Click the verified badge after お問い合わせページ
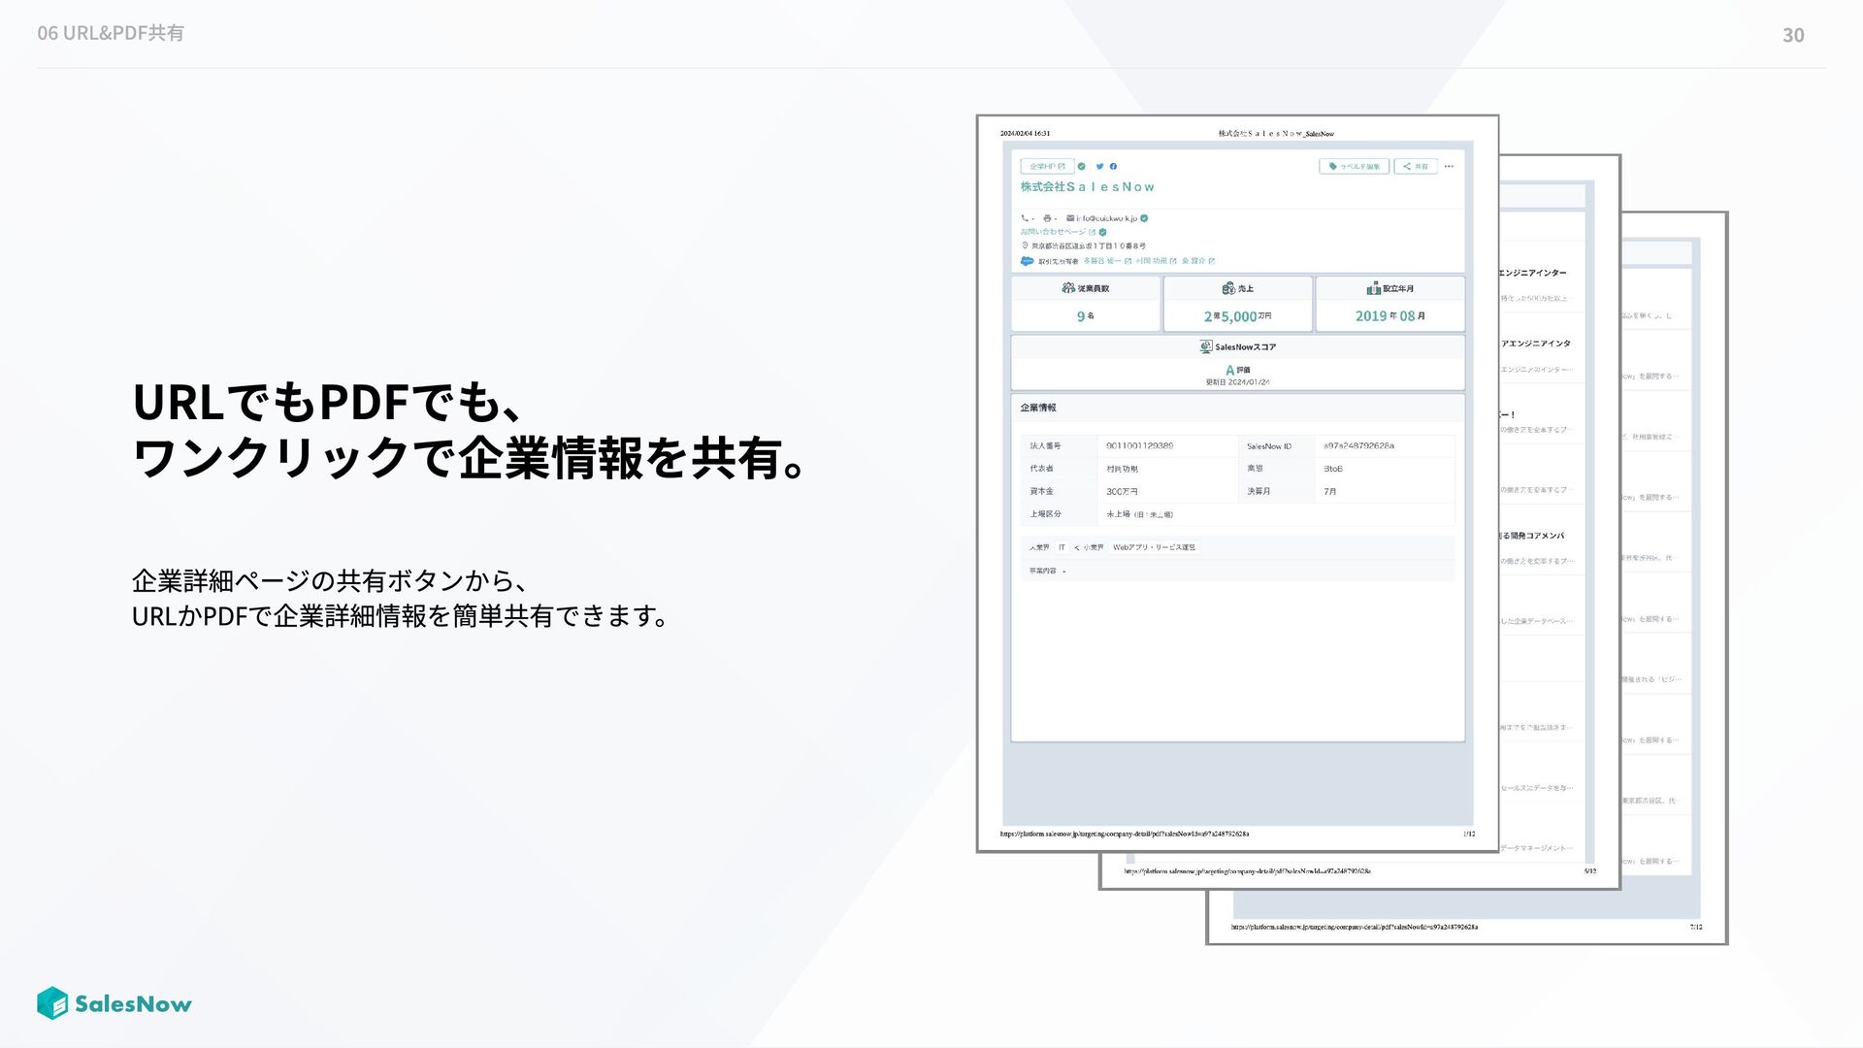The height and width of the screenshot is (1048, 1863). point(1103,232)
